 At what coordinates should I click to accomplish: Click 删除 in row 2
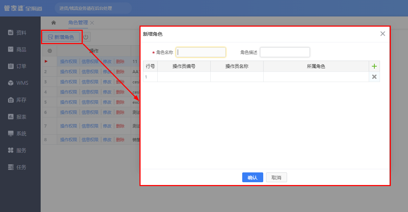[120, 72]
